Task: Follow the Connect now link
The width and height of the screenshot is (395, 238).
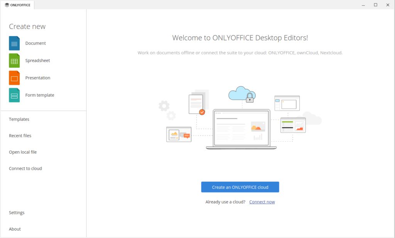Action: (262, 202)
